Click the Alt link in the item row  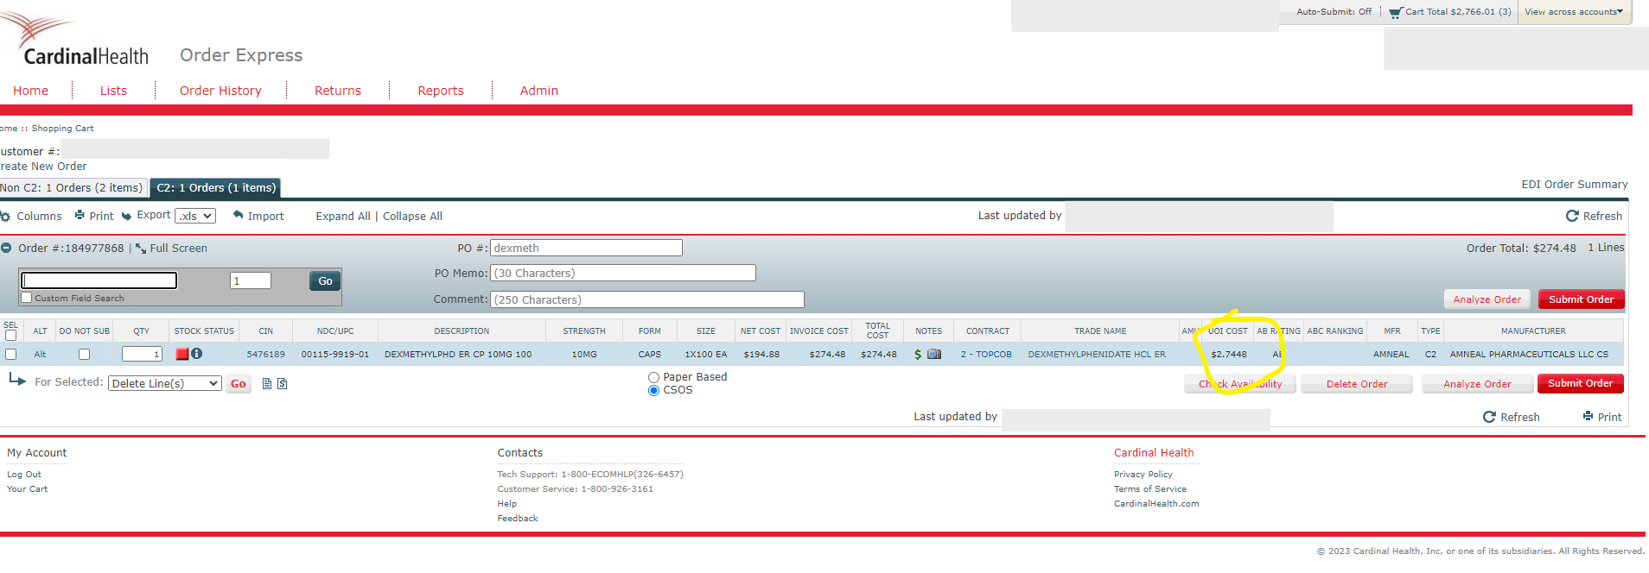tap(40, 355)
